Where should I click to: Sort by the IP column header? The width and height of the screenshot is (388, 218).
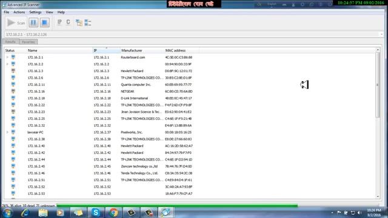[106, 50]
